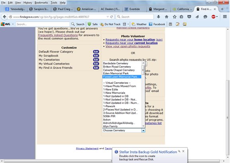The image size is (230, 163).
Task: Open Frequently Asked Questions link
Action: pos(58,35)
